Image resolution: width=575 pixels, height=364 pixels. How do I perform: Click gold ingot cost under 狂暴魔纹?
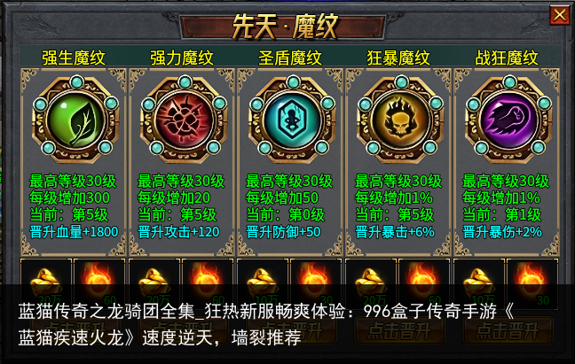click(x=371, y=283)
